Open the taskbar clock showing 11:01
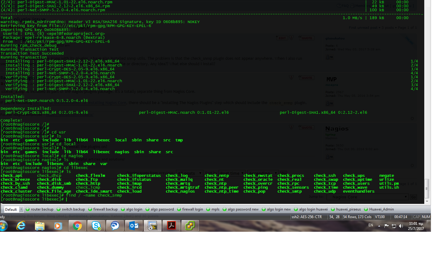The width and height of the screenshot is (437, 273). point(416,226)
